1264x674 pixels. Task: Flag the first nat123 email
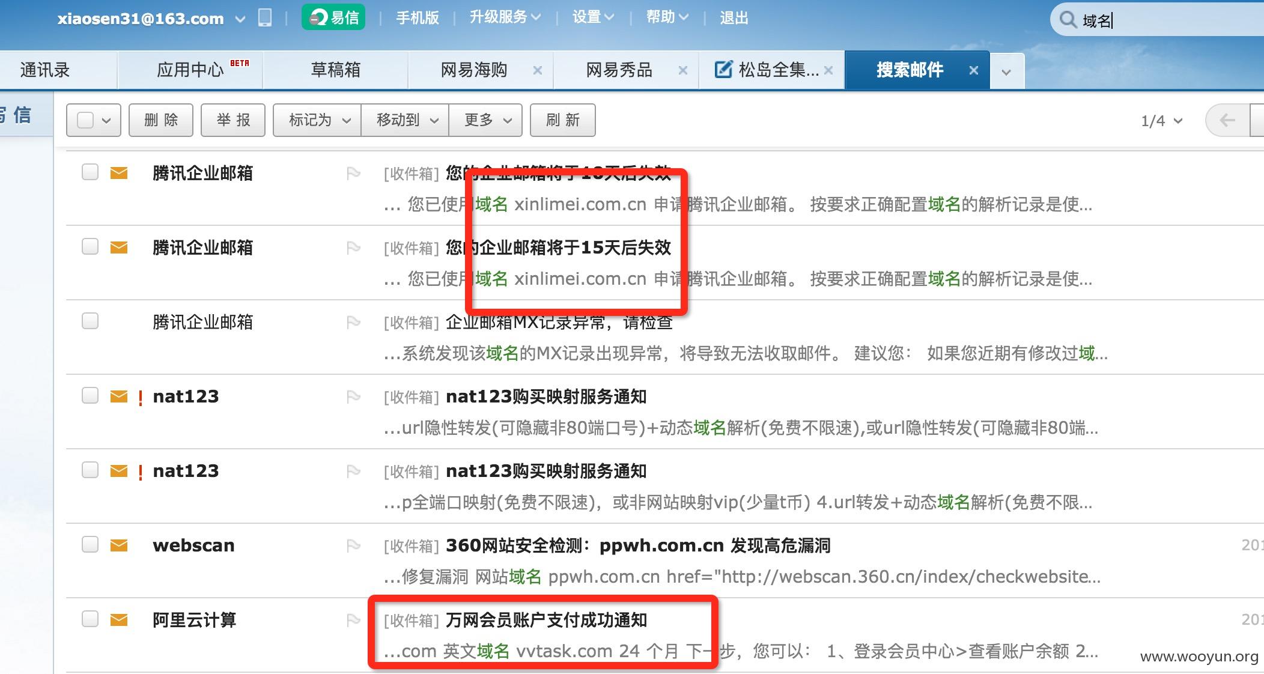point(353,397)
